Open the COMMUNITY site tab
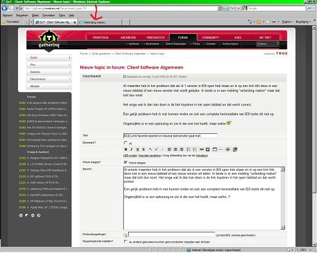Viewport: 317px width, 253px height. [210, 38]
